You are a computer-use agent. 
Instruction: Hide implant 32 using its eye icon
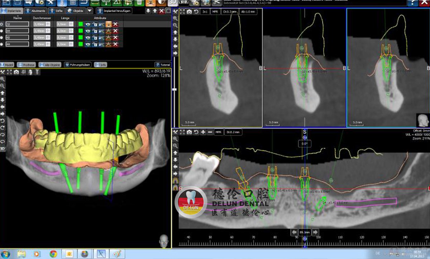[x=88, y=24]
